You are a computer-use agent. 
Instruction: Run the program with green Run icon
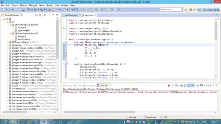pyautogui.click(x=35, y=10)
